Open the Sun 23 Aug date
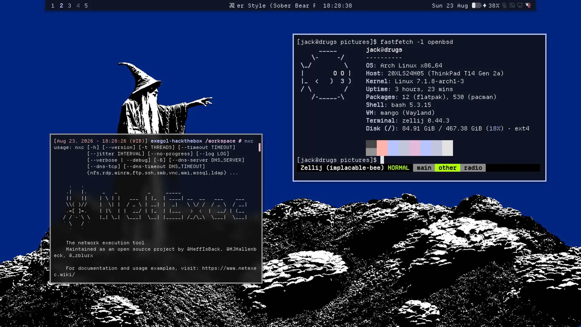This screenshot has width=581, height=327. (450, 5)
